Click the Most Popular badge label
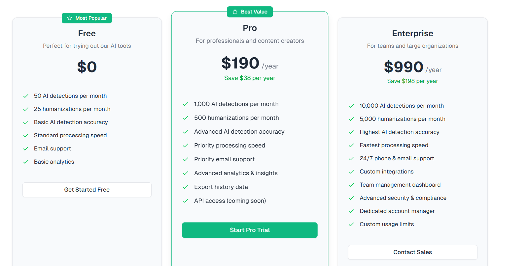The image size is (527, 266). [91, 18]
